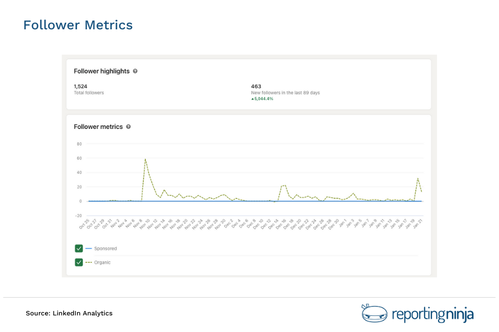Select the Sponsored blue line legend marker
The image size is (499, 332).
click(89, 248)
